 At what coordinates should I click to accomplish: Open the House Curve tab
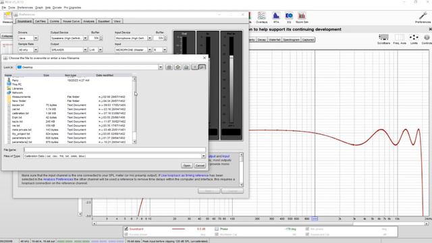point(71,21)
